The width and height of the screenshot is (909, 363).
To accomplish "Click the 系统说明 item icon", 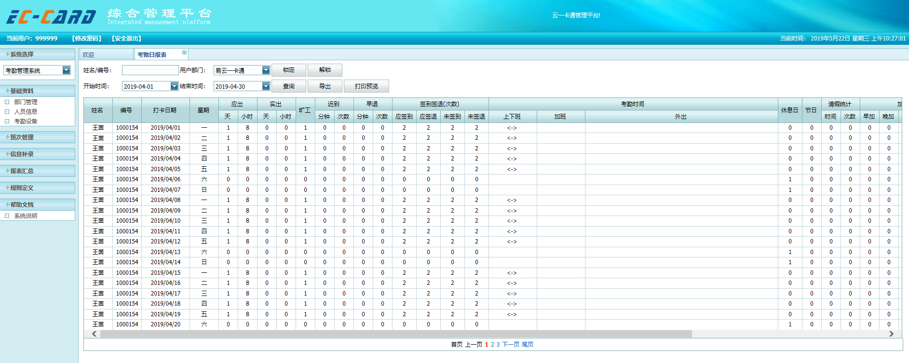I will coord(7,216).
